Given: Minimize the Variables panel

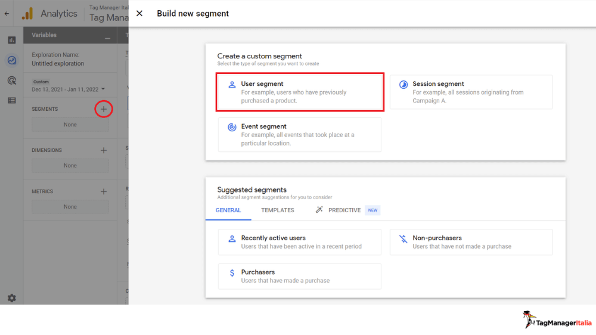Looking at the screenshot, I should (107, 38).
